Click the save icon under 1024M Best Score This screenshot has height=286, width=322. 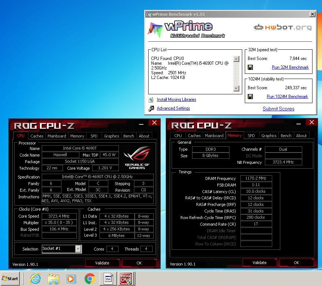[x=250, y=97]
